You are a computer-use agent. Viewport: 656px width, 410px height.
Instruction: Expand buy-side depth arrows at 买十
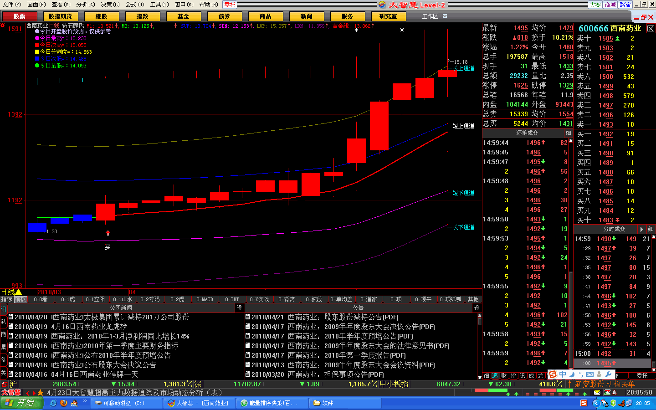[x=617, y=220]
